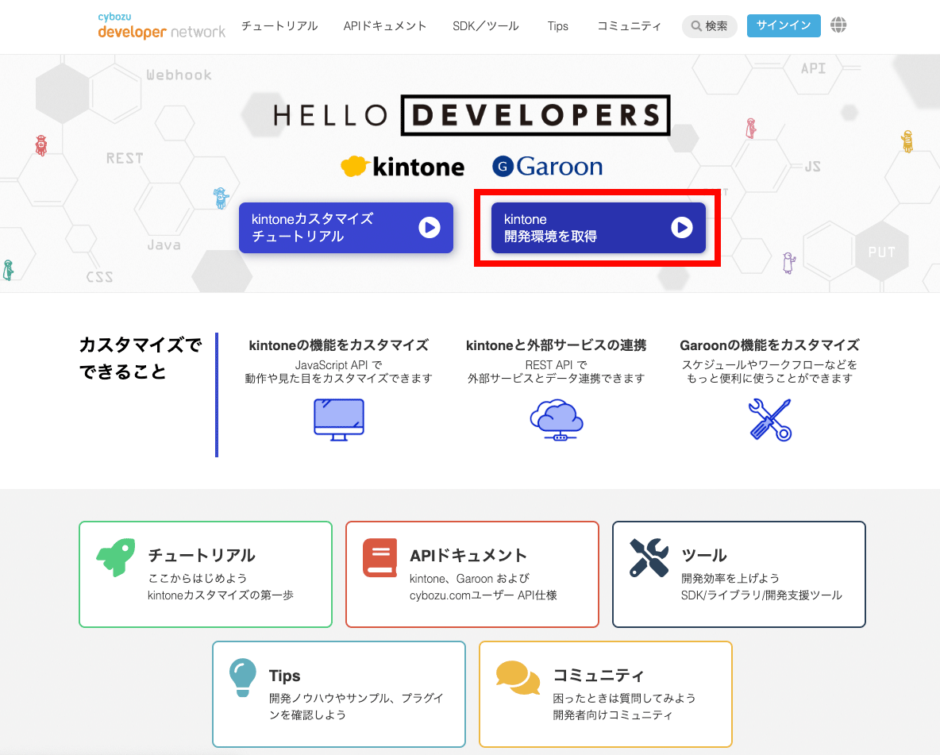Screen dimensions: 940x755
Task: Click the kintone logo
Action: pos(403,167)
